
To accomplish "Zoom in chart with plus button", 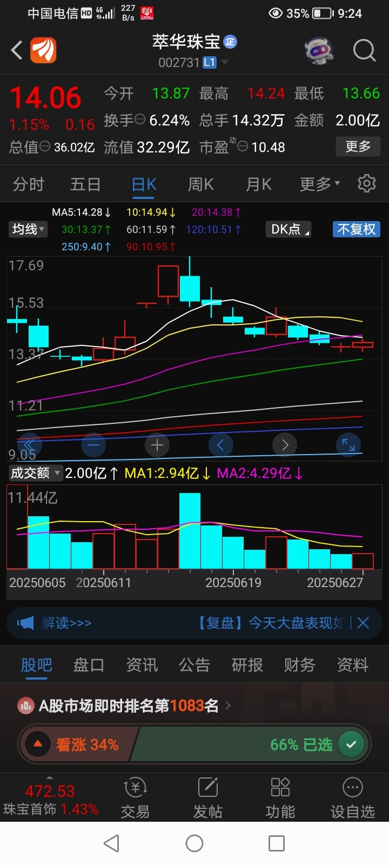I will tap(157, 445).
